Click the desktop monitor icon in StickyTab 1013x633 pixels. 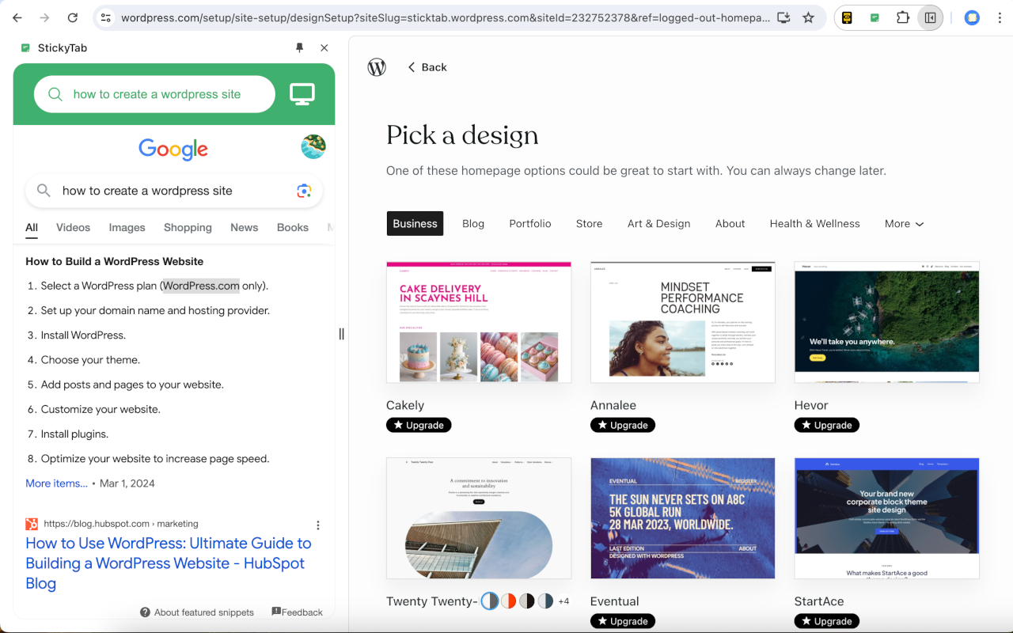coord(302,94)
